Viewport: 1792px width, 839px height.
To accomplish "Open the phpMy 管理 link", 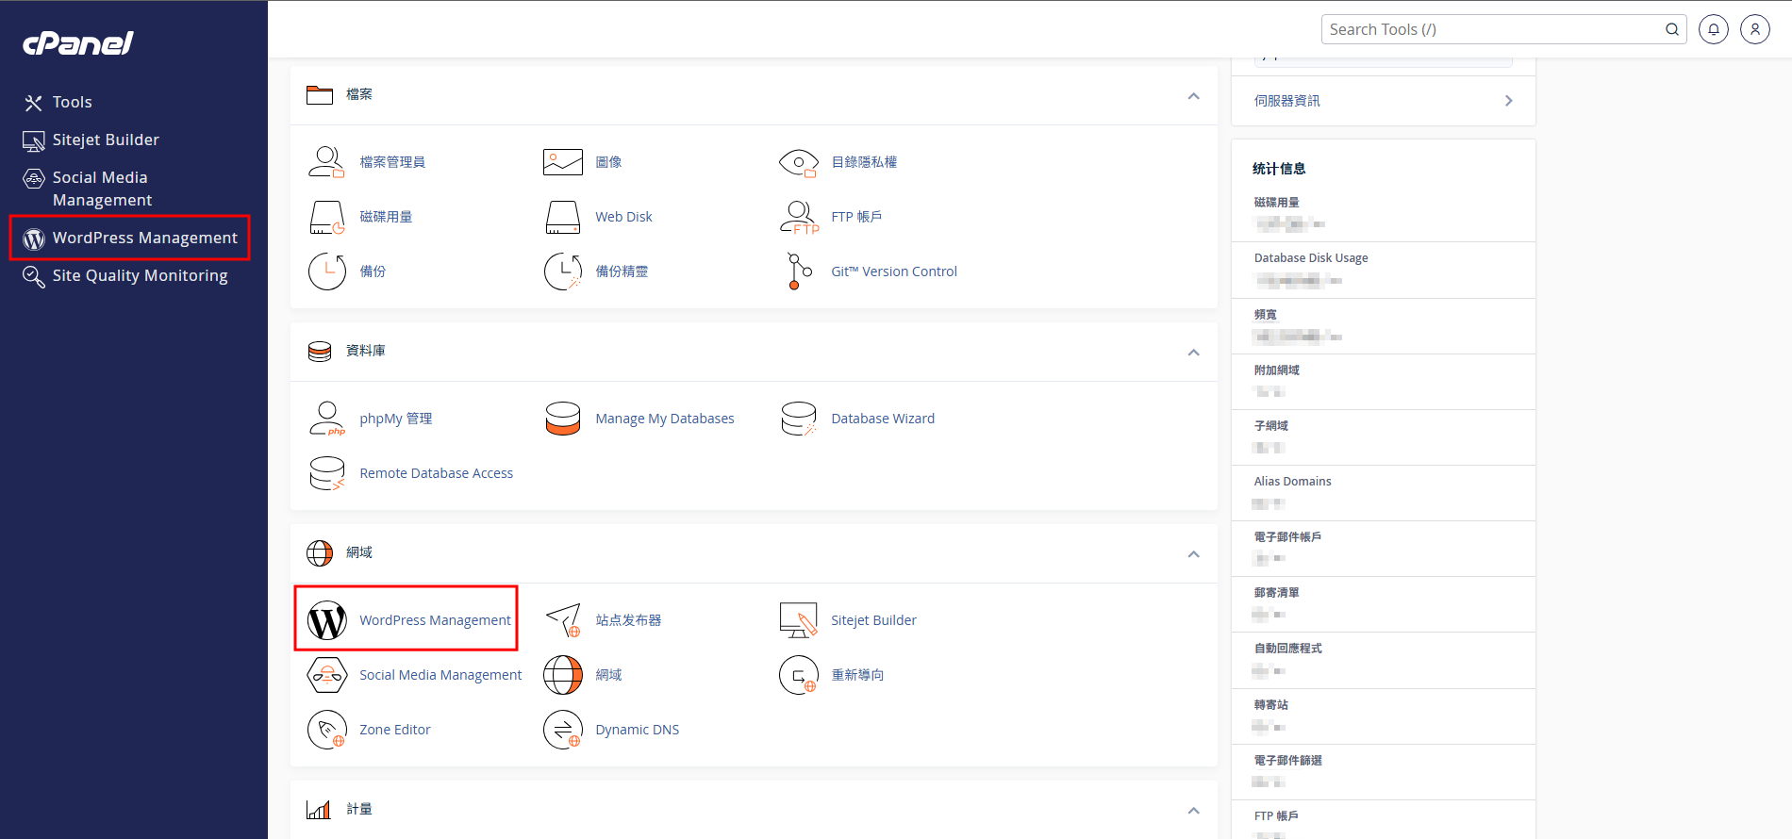I will tap(396, 419).
